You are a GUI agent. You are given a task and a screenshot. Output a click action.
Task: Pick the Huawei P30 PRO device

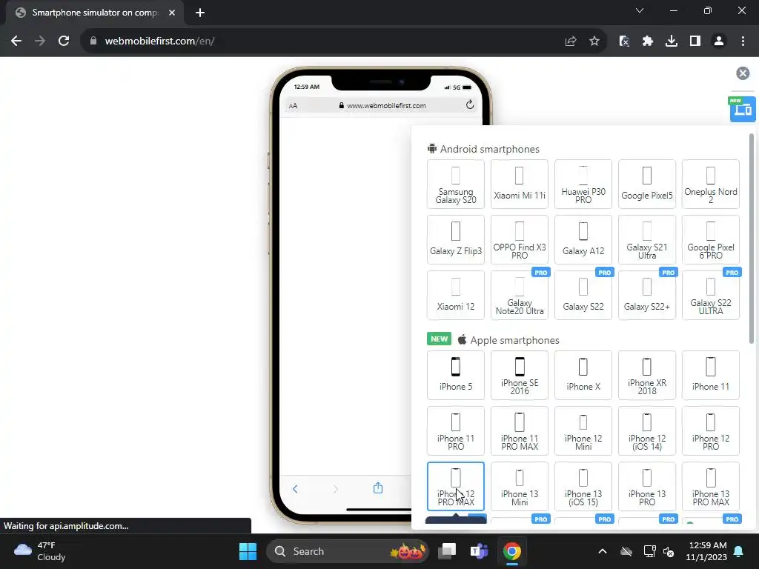tap(583, 184)
